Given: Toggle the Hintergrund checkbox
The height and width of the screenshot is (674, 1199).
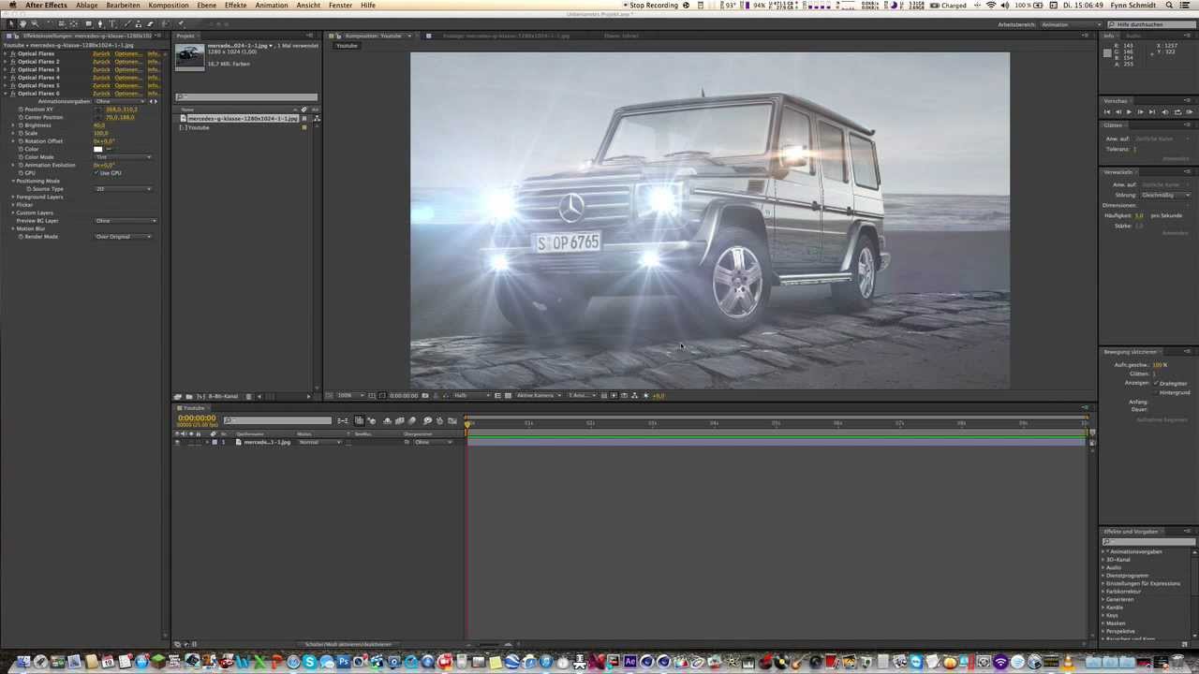Looking at the screenshot, I should click(x=1156, y=392).
